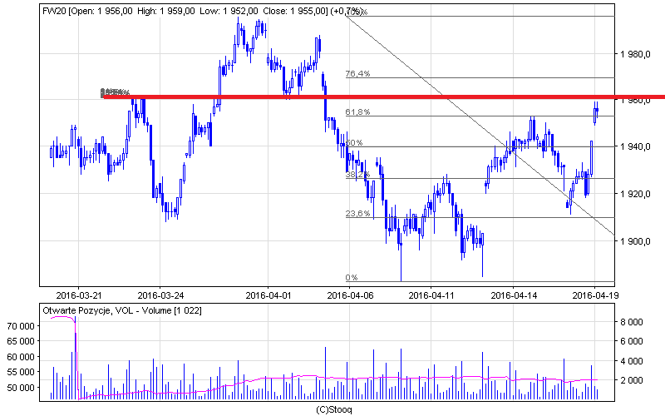Click the 2016-03-24 date axis label
Image resolution: width=665 pixels, height=416 pixels.
click(x=160, y=295)
